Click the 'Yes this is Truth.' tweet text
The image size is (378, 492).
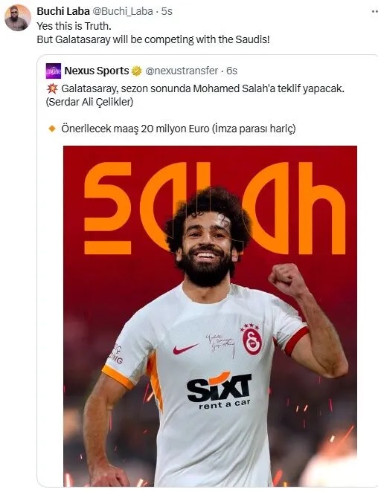coord(74,26)
